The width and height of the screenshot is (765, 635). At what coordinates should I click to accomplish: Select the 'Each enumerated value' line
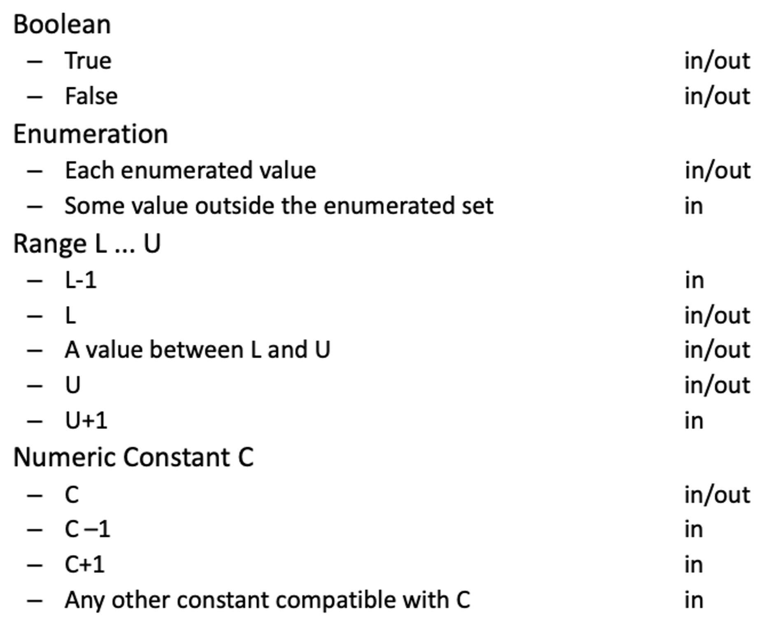(x=190, y=170)
